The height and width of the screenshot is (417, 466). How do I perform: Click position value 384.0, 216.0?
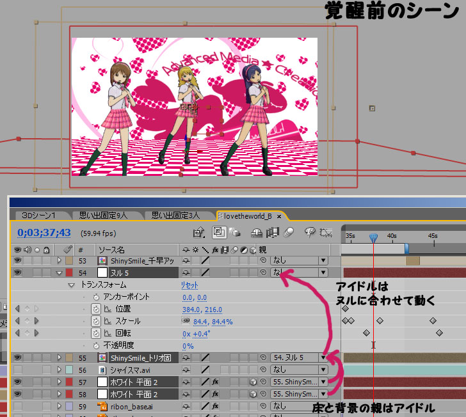coord(202,310)
